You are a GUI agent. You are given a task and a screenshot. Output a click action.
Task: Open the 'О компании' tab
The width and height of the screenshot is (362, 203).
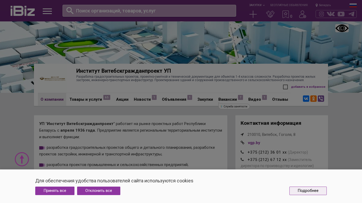(x=52, y=99)
